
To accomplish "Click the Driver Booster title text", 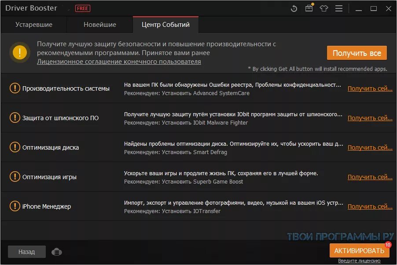I will [31, 8].
